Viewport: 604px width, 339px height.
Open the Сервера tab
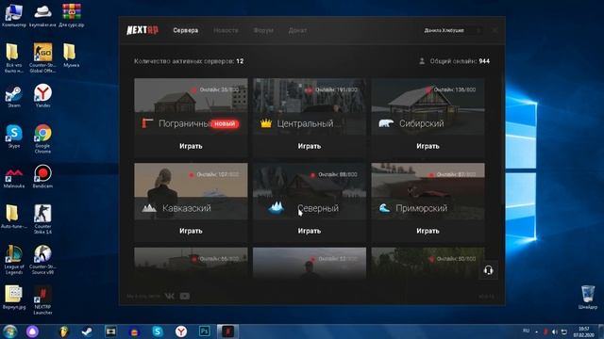click(x=185, y=30)
